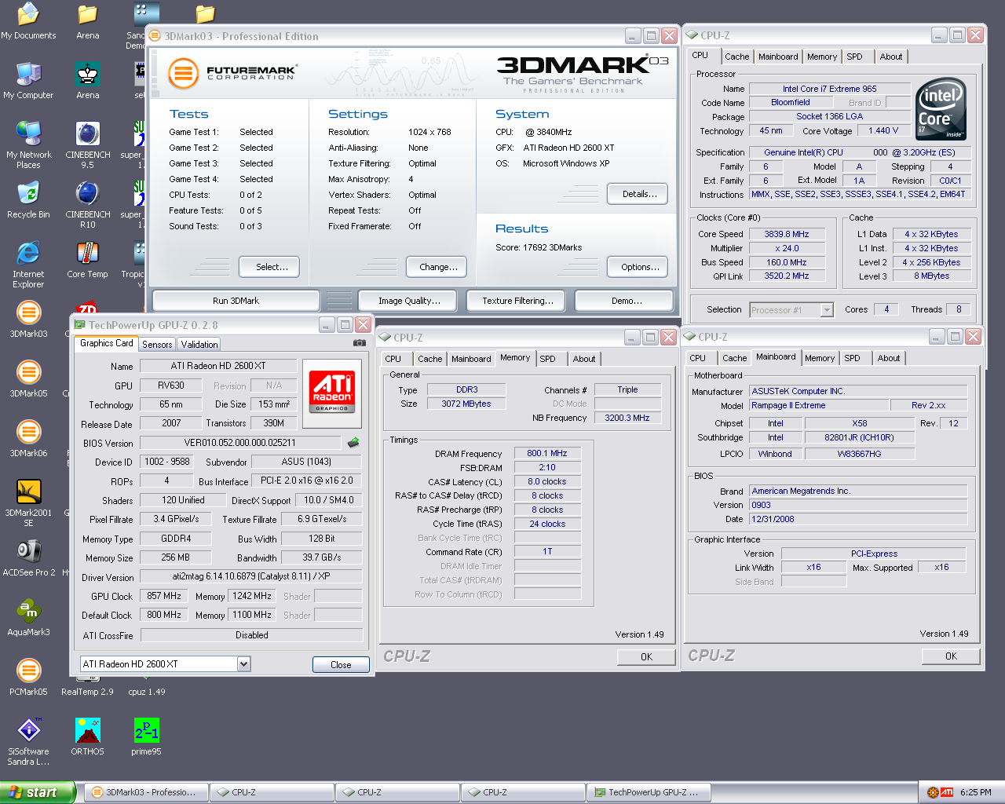This screenshot has width=1005, height=804.
Task: Click Futuremark Corporation logo
Action: (232, 73)
